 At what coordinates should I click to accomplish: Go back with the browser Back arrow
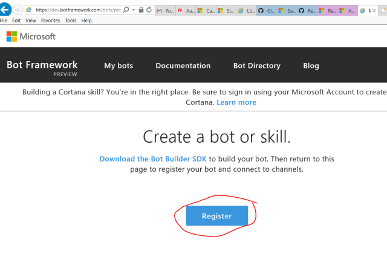(5, 10)
